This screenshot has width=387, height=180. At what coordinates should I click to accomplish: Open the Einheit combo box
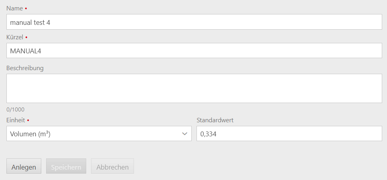click(99, 133)
